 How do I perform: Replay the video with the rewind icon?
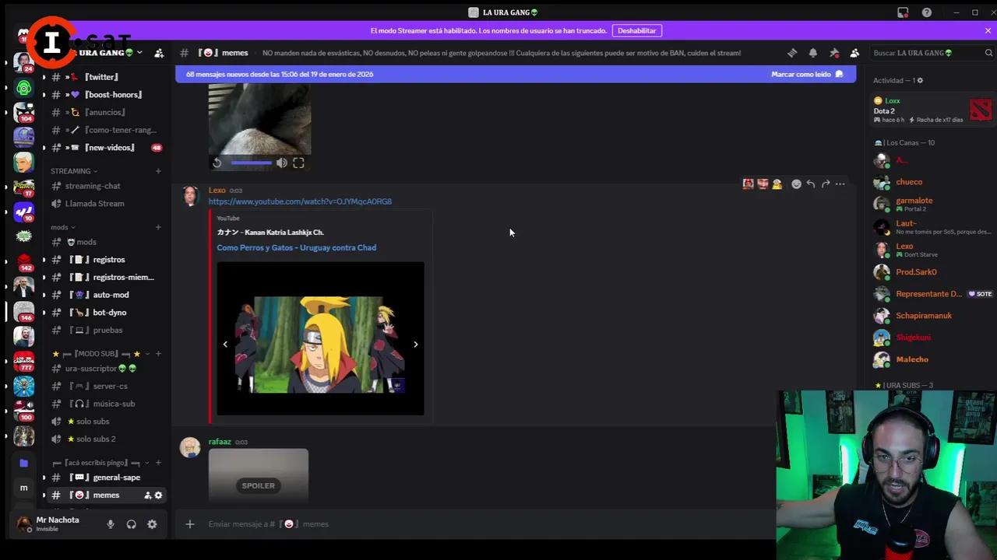click(217, 163)
